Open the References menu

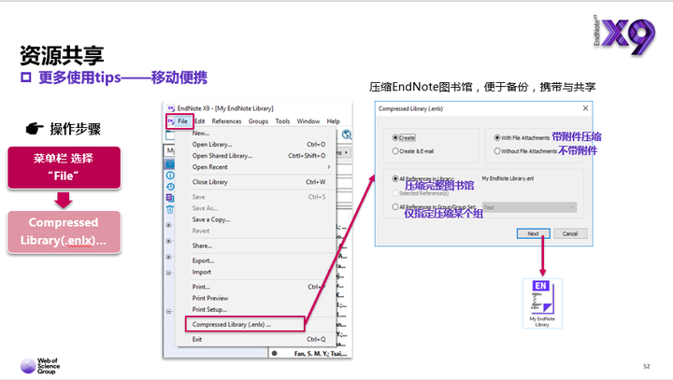[226, 121]
